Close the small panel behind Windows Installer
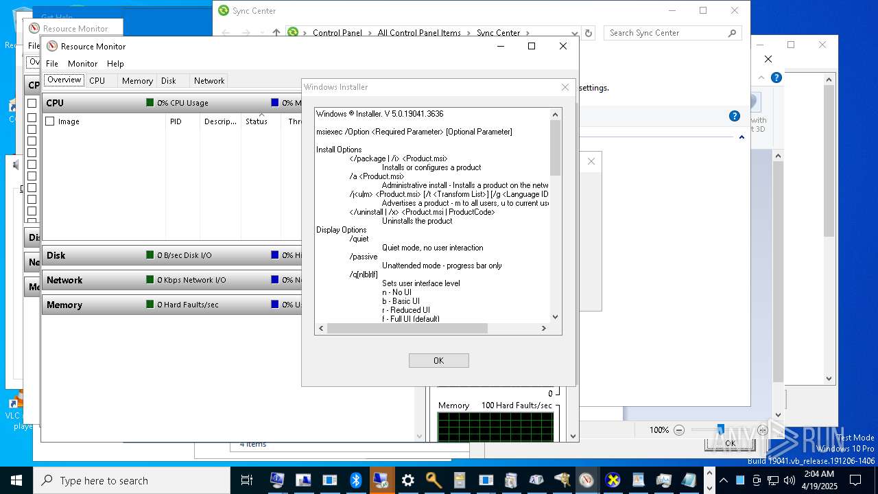This screenshot has width=878, height=494. pos(591,161)
